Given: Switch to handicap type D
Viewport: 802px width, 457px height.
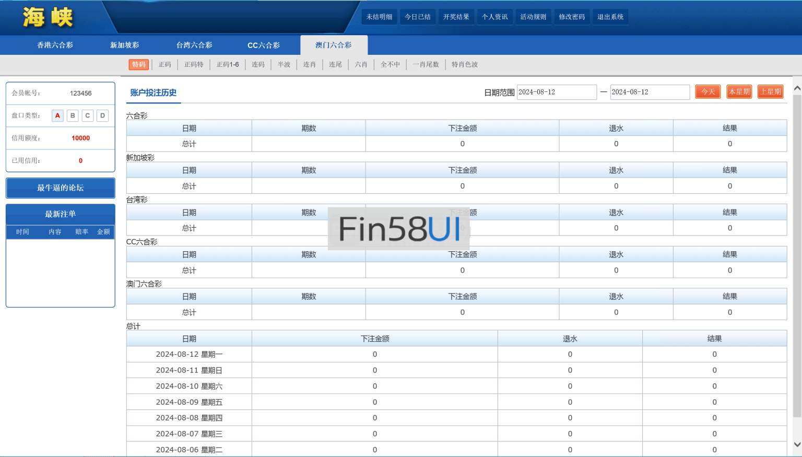Looking at the screenshot, I should point(103,115).
